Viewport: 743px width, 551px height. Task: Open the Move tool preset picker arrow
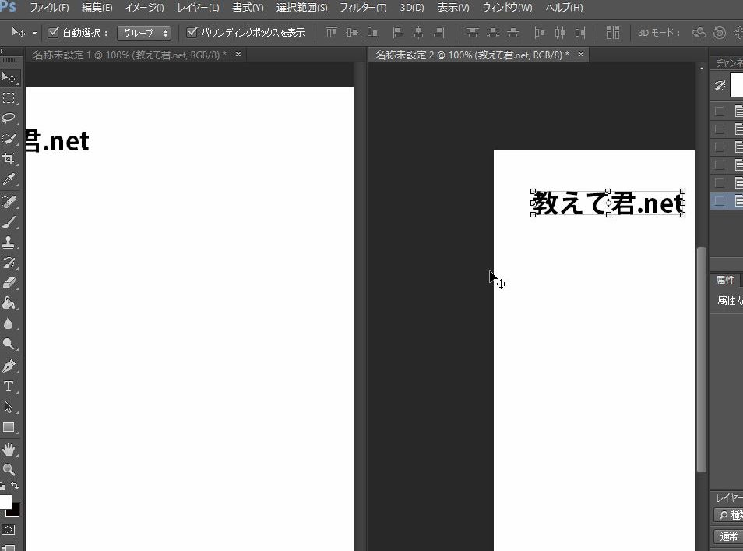(x=34, y=34)
